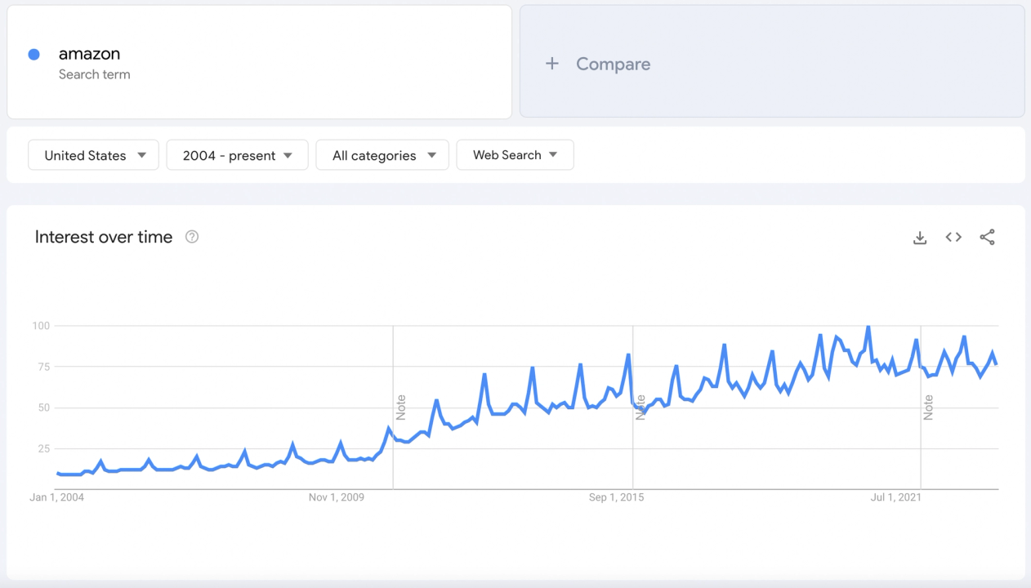Click the Note marker near Nov 2009
The image size is (1031, 588).
coord(401,408)
